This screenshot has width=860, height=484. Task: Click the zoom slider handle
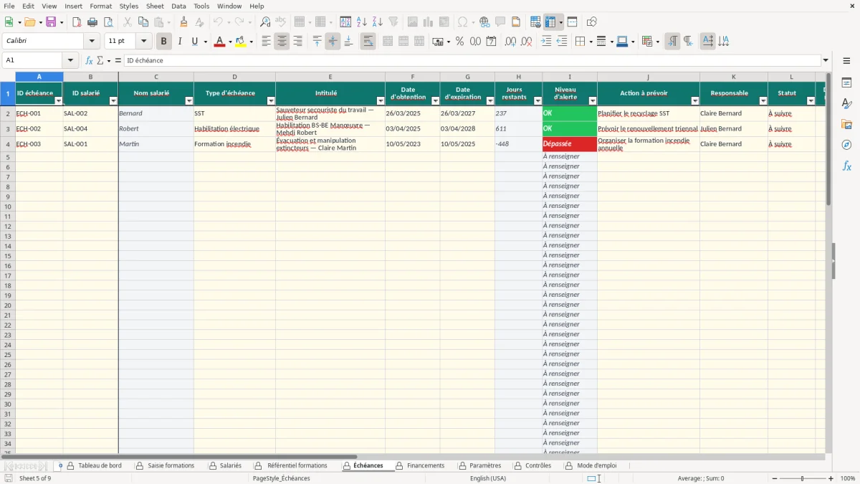(802, 478)
